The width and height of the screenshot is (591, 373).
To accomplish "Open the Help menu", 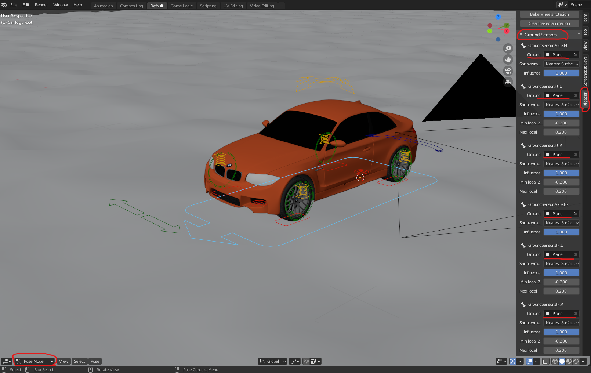I will click(x=78, y=5).
